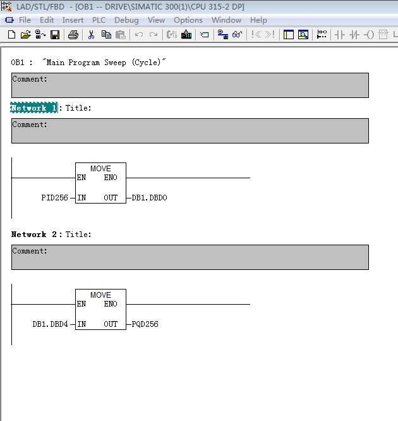Insert normally closed contact
Screen dimensions: 398x421
(x=354, y=35)
